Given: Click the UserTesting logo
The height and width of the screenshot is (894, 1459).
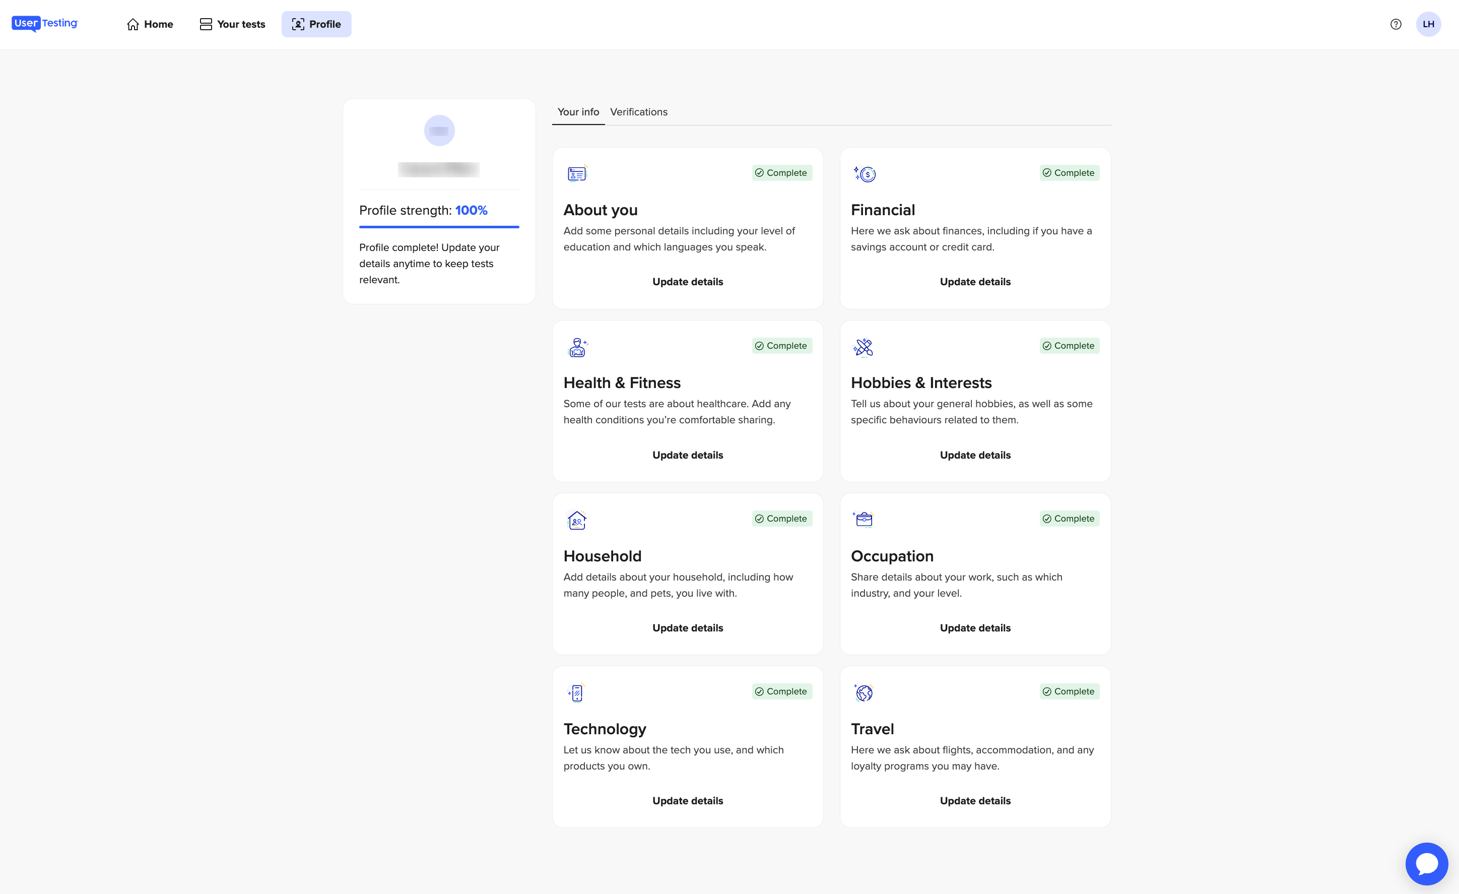Looking at the screenshot, I should coord(44,24).
